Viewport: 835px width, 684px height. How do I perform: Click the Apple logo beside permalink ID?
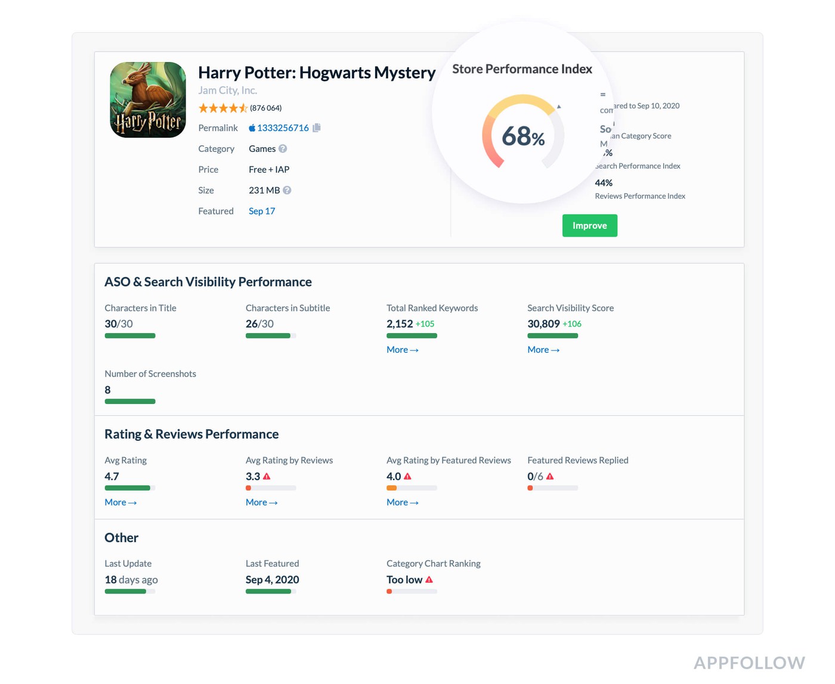[x=252, y=128]
